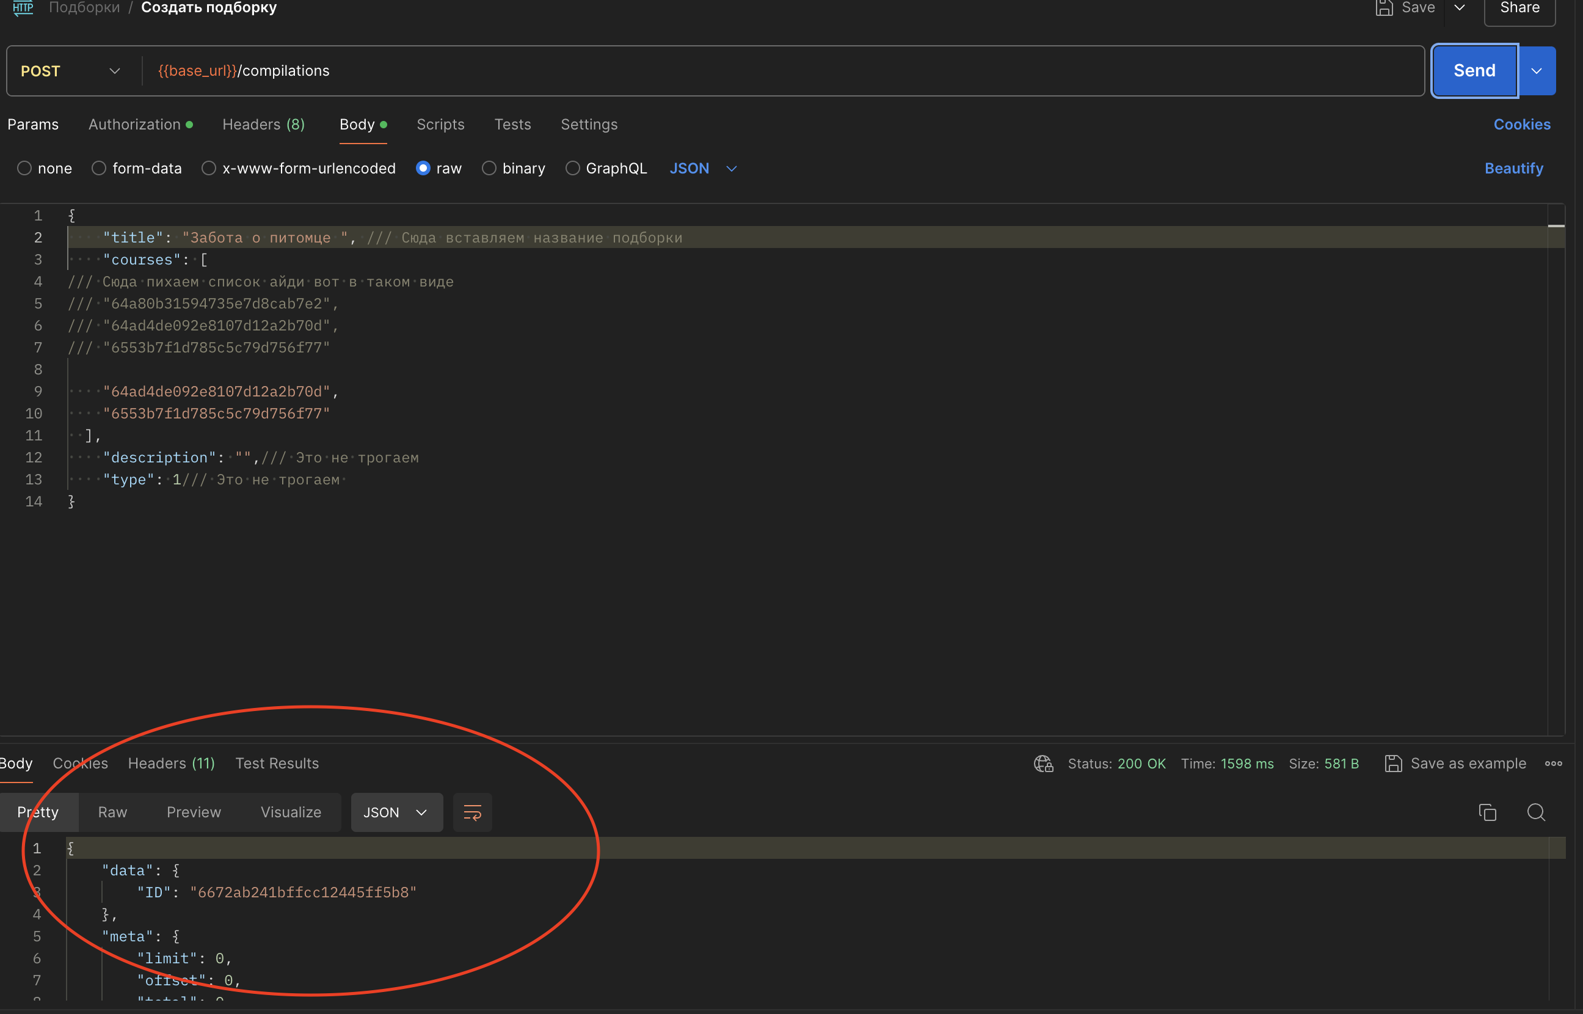The height and width of the screenshot is (1014, 1583).
Task: Click the response search magnifier icon
Action: (x=1535, y=812)
